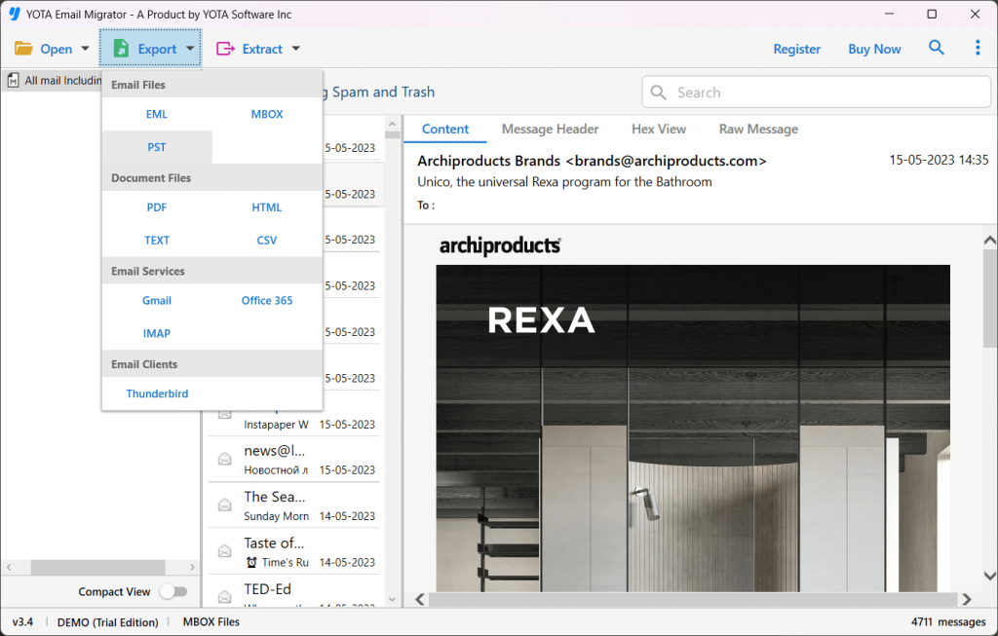Click preview horizontal scroll left arrow
Screen dimensions: 998x636
(419, 599)
